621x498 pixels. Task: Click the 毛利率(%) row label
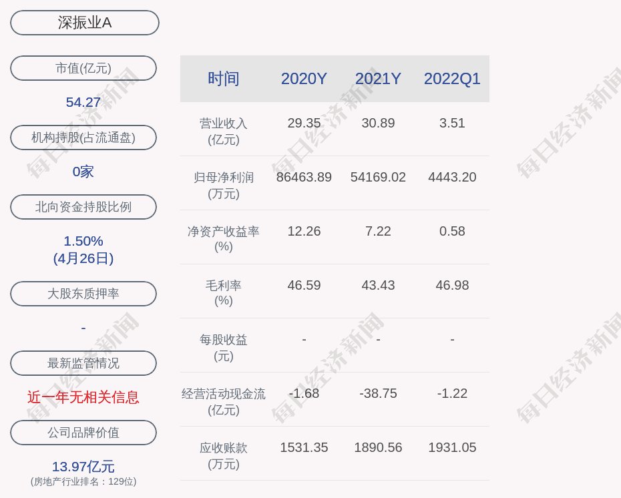coord(224,293)
